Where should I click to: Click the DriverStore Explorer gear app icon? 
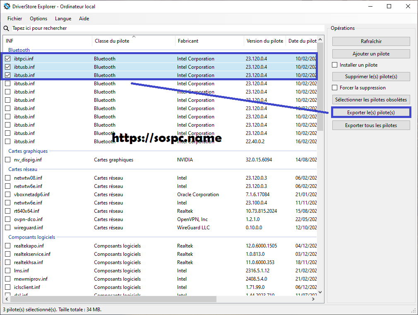point(7,6)
